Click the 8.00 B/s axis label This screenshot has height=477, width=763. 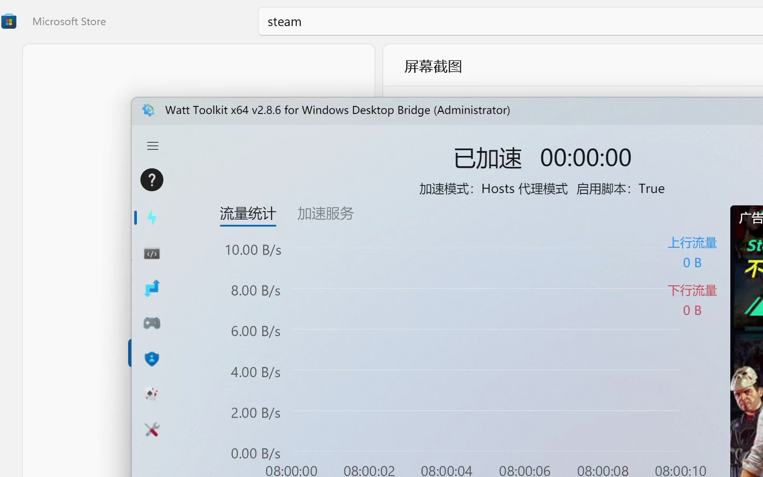pyautogui.click(x=256, y=291)
